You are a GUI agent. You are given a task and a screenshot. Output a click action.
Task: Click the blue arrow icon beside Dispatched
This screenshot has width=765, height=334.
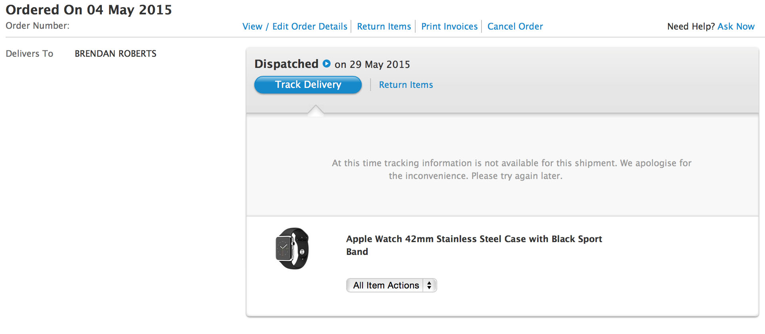(327, 64)
